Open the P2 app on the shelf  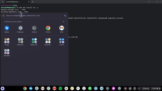click(x=78, y=88)
